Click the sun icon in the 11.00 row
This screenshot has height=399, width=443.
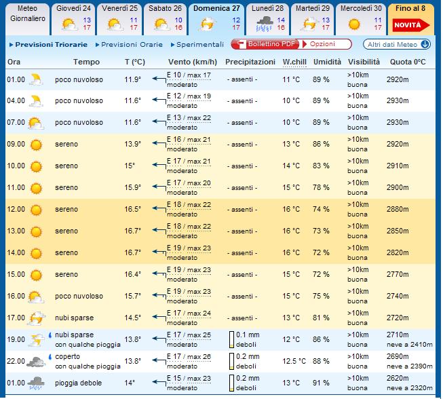(x=36, y=188)
